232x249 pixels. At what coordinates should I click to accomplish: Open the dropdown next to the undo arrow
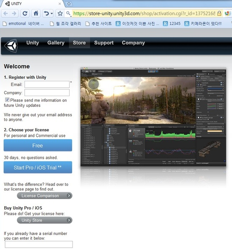[x=52, y=14]
